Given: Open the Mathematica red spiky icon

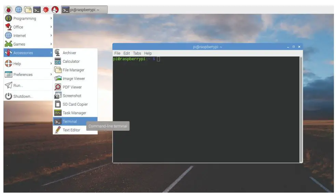Looking at the screenshot, I should point(46,10).
